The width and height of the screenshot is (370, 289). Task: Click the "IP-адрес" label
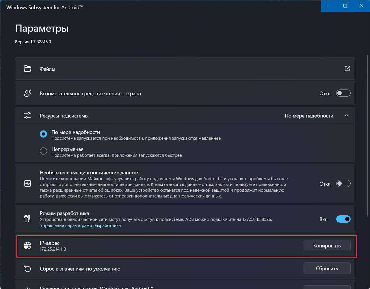tap(50, 243)
